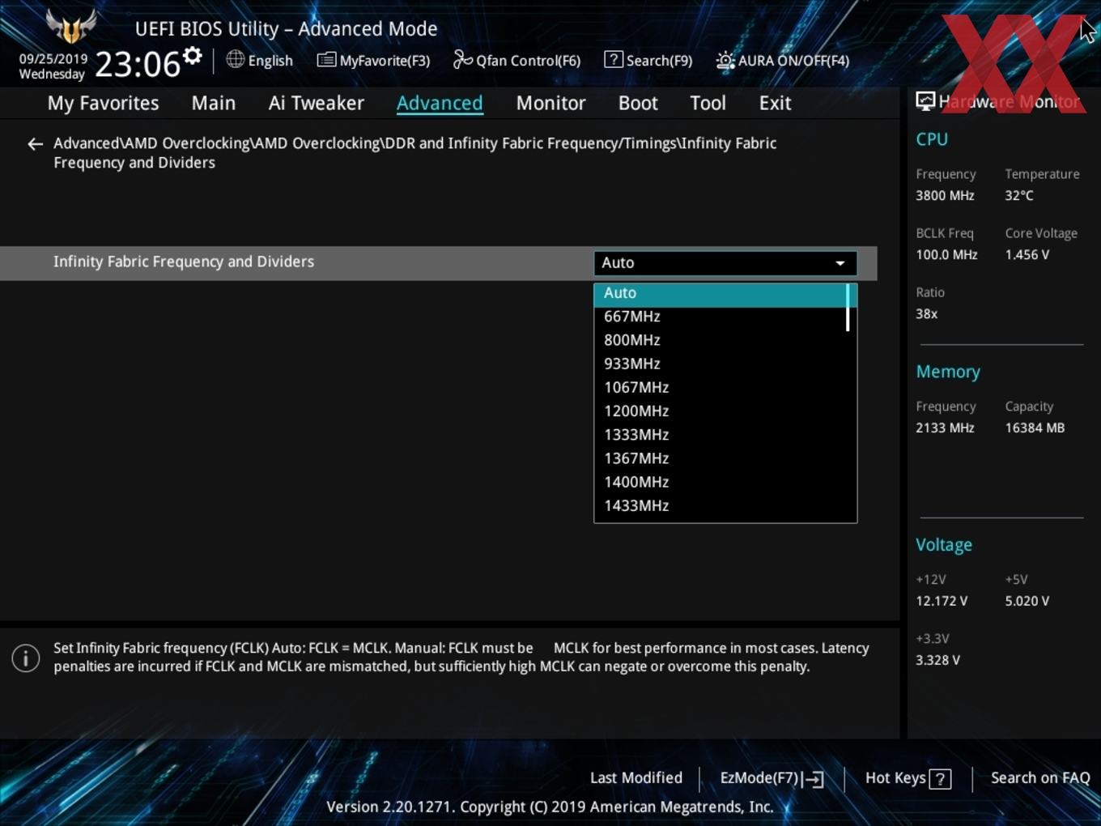Open the Monitor tab
Viewport: 1101px width, 826px height.
(550, 104)
